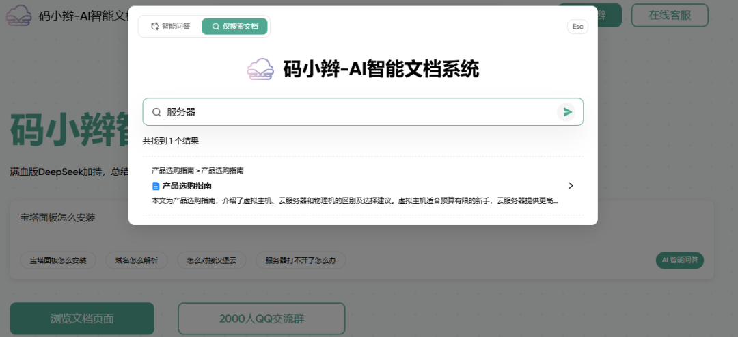Click the cloud logo in dialog title
Viewport: 738px width, 337px height.
point(261,70)
